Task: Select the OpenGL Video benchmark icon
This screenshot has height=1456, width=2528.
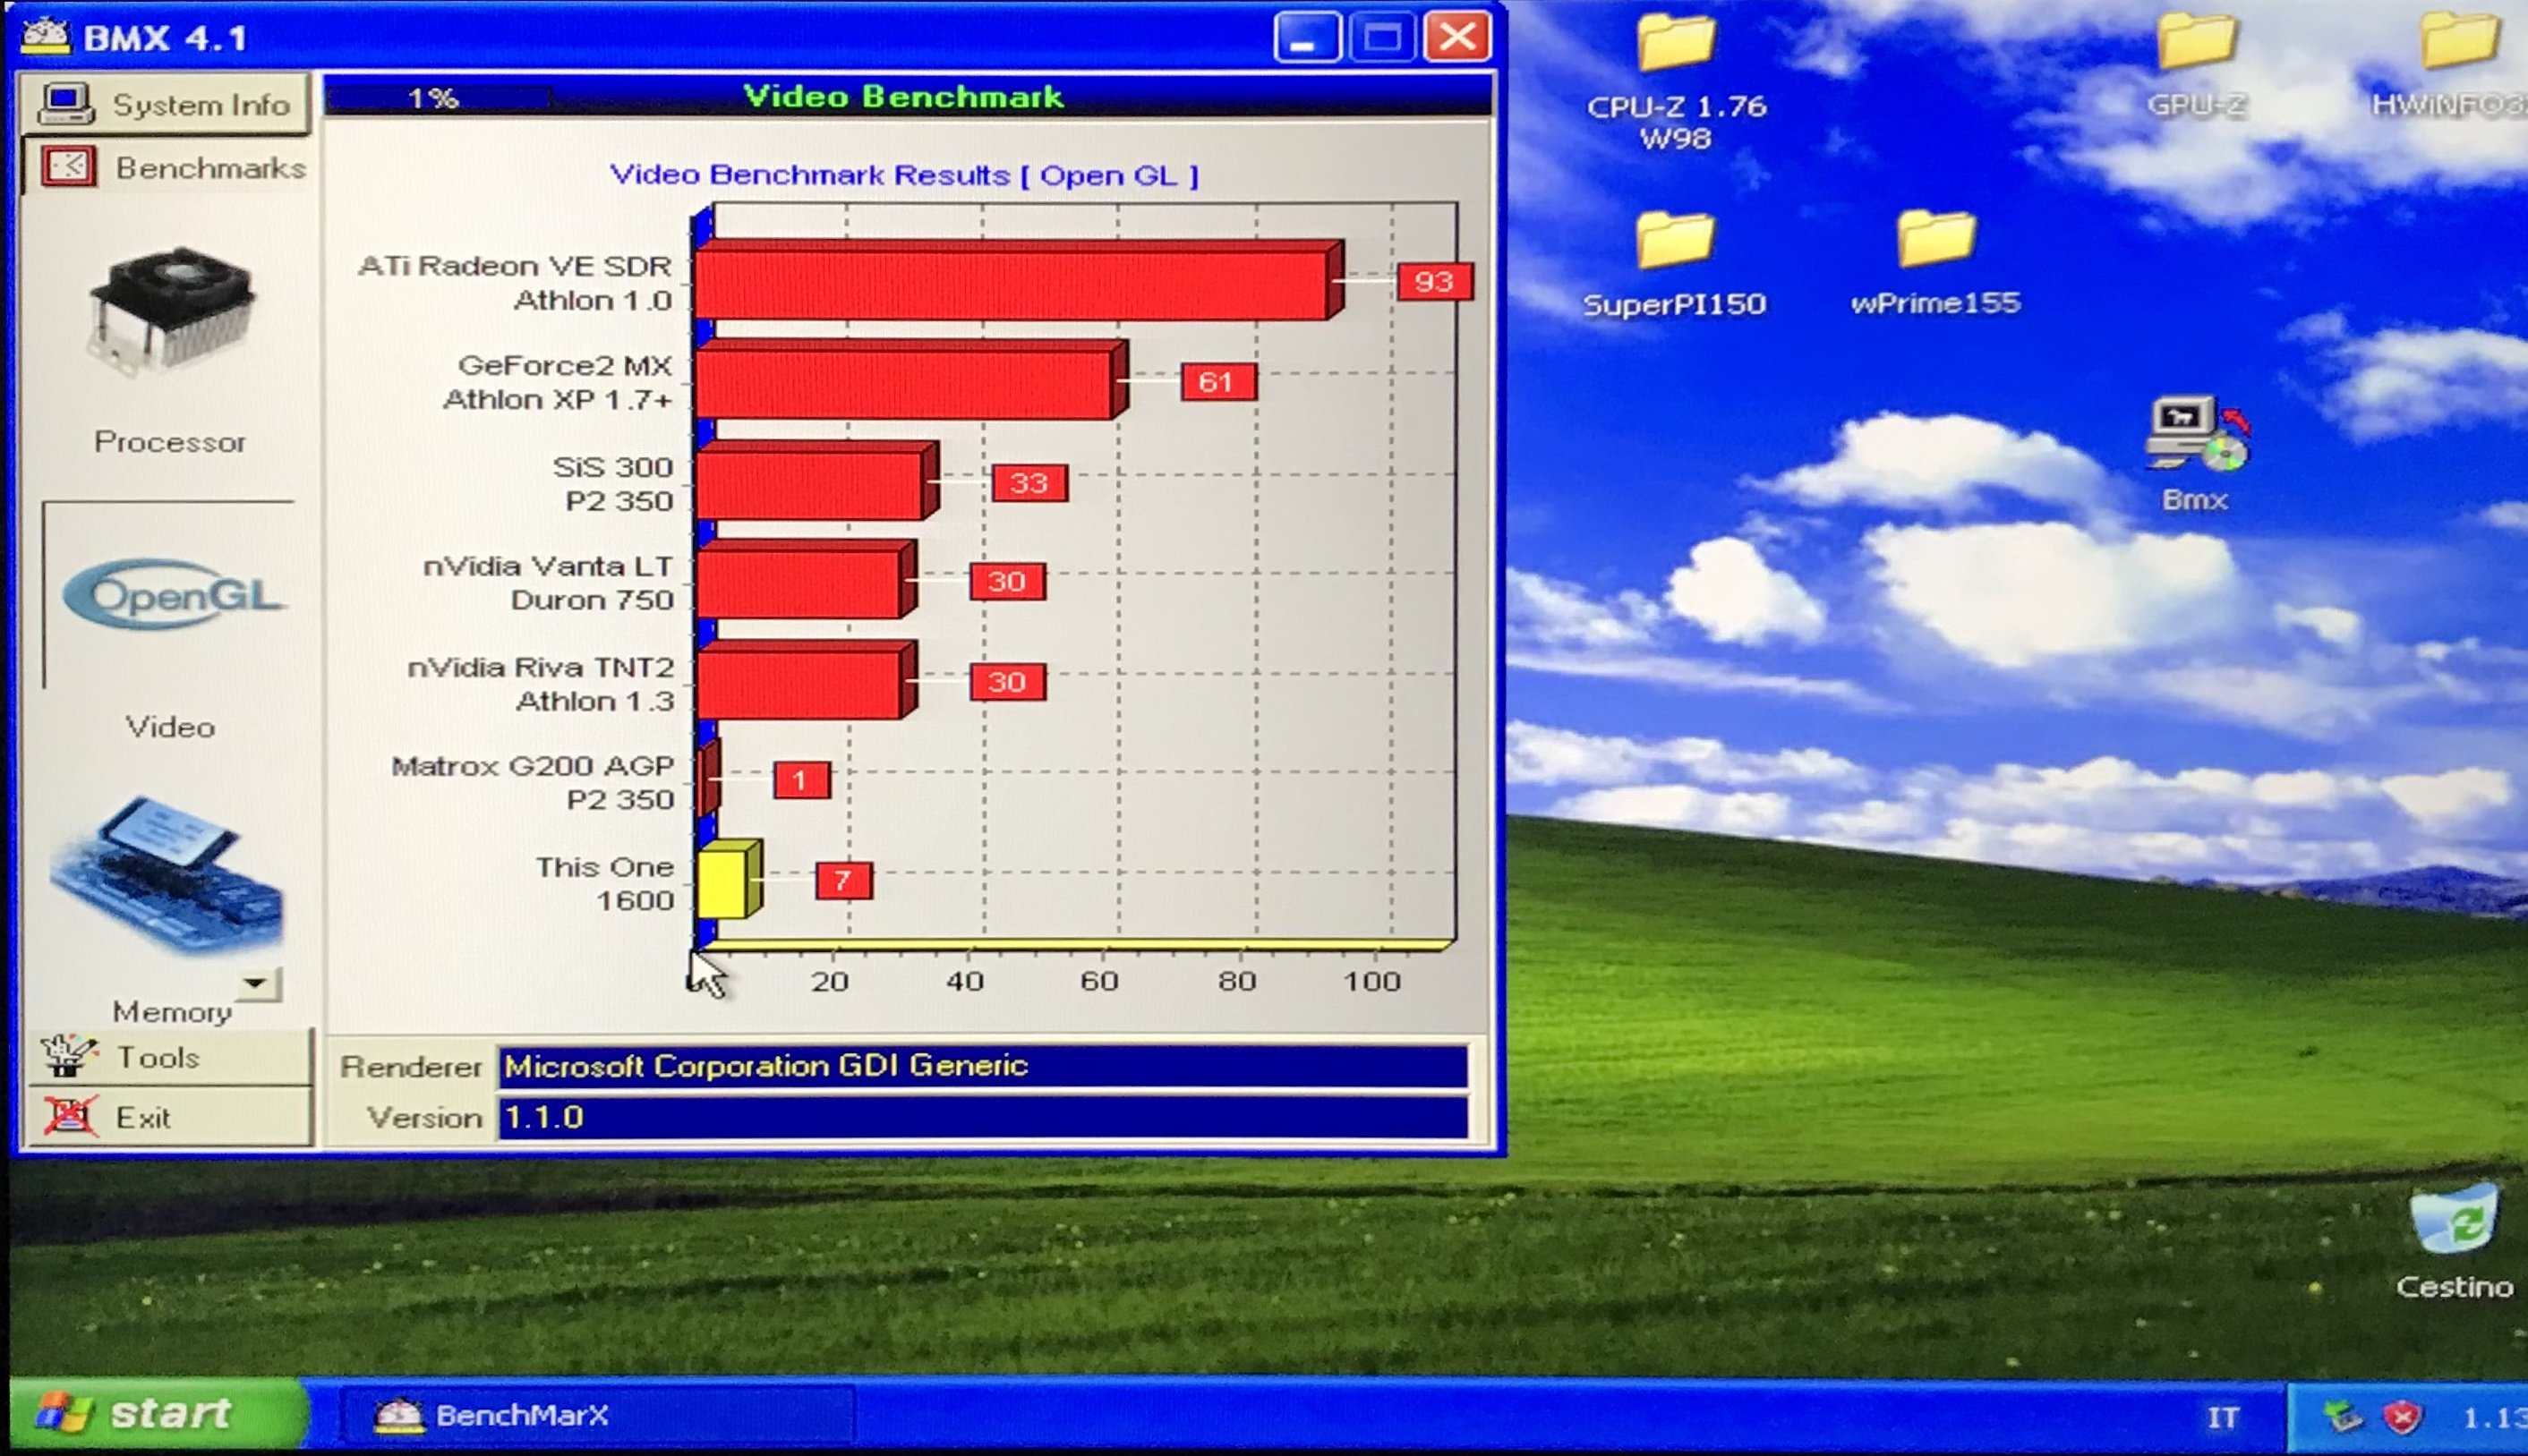Action: coord(172,596)
